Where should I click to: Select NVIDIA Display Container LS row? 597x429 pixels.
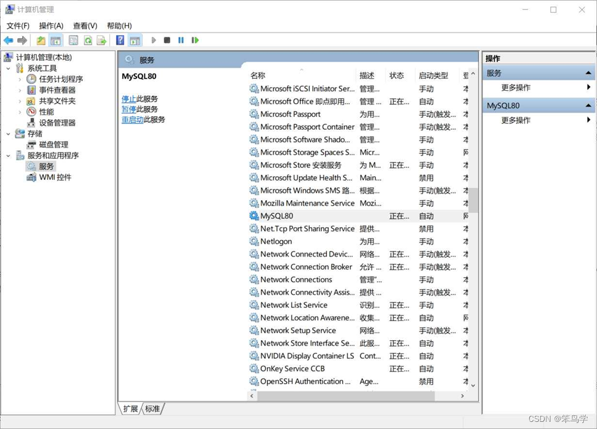tap(358, 356)
